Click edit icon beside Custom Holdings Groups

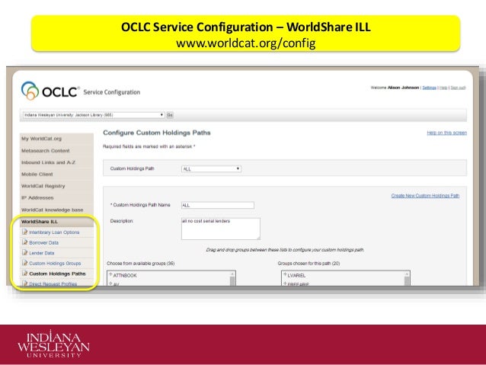(25, 263)
